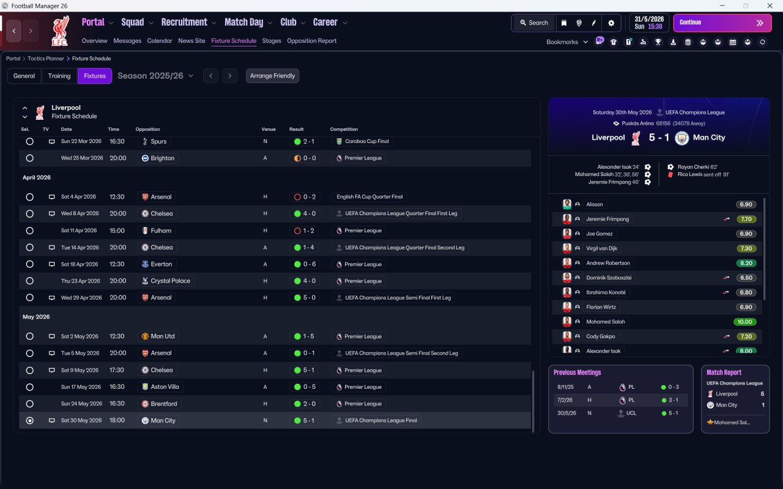Open the settings gear icon
This screenshot has height=489, width=783.
coord(611,23)
